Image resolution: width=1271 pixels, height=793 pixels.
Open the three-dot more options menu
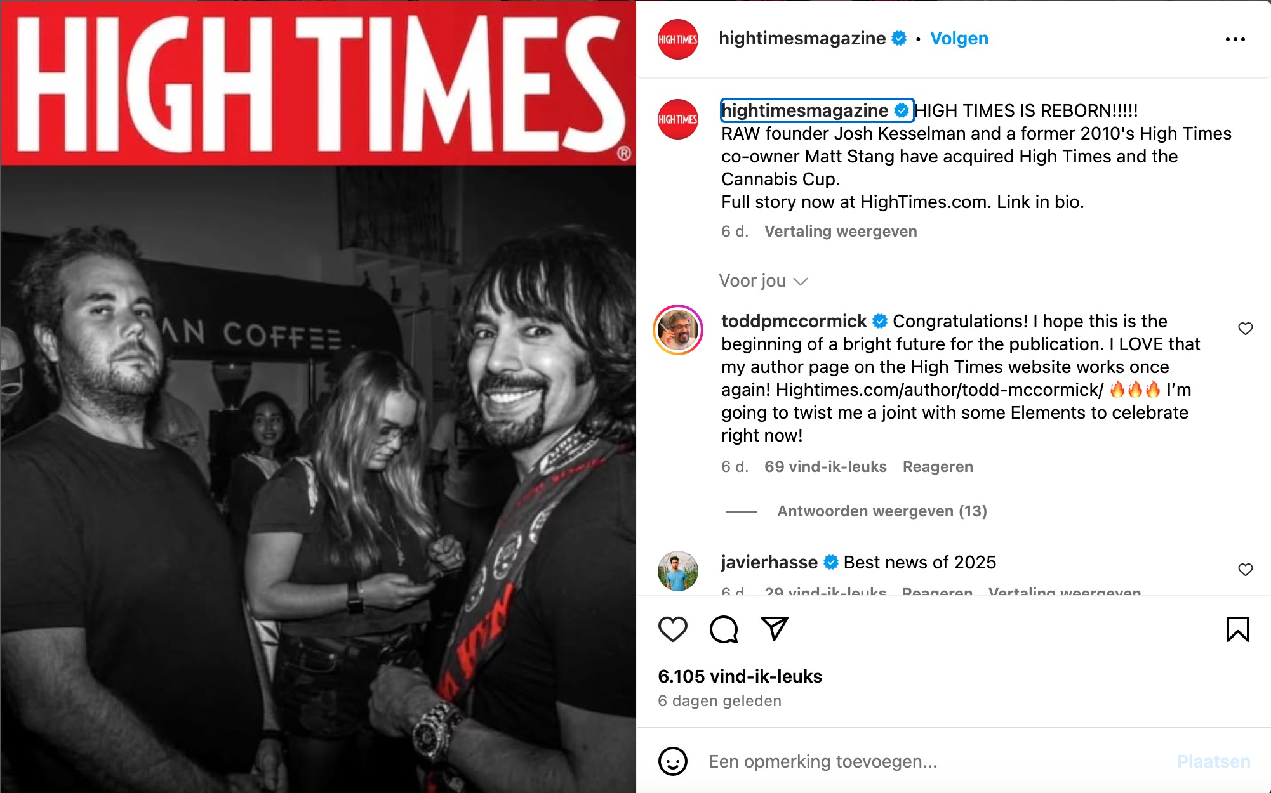coord(1235,39)
